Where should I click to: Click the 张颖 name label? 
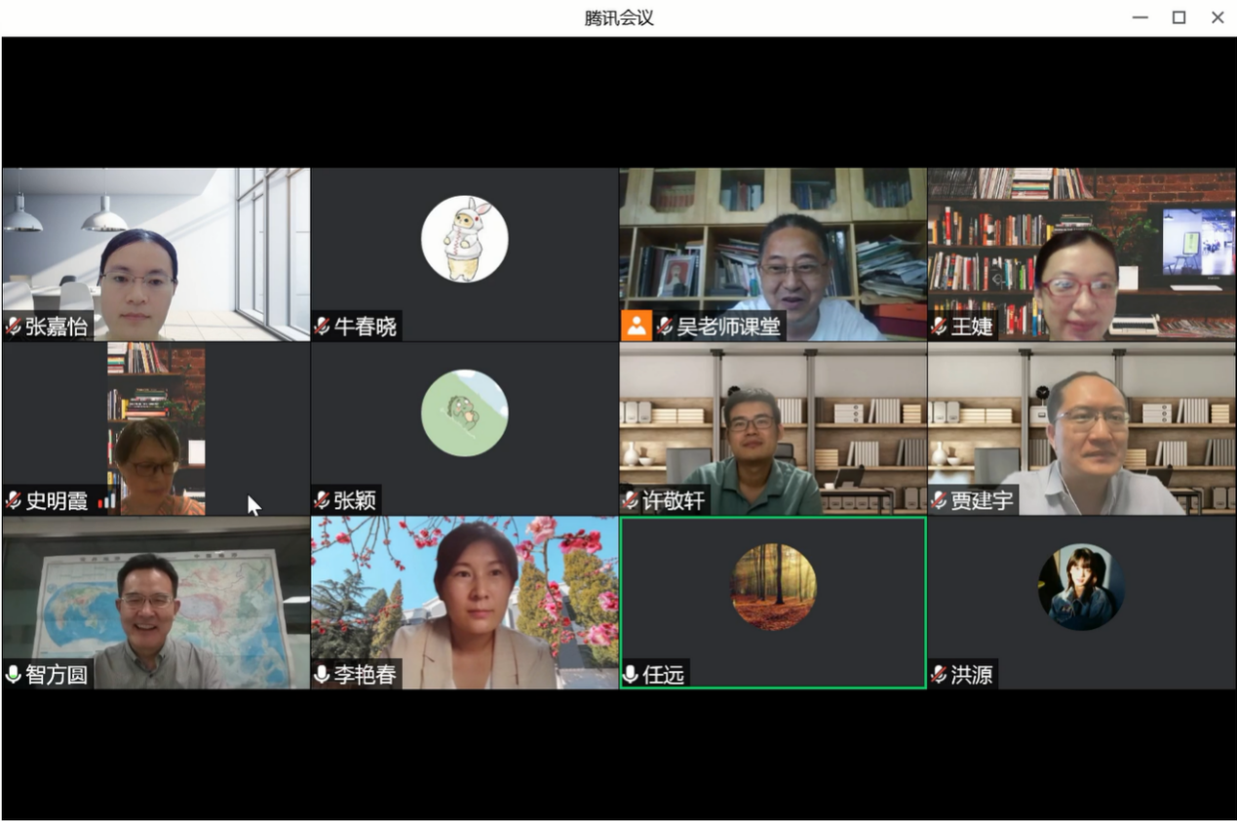point(355,501)
